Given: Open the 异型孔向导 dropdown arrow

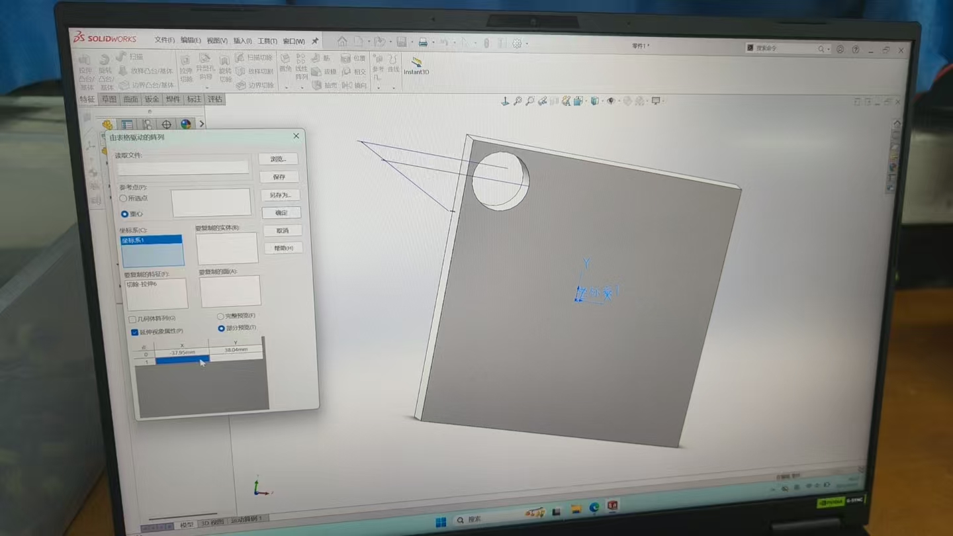Looking at the screenshot, I should (x=206, y=87).
